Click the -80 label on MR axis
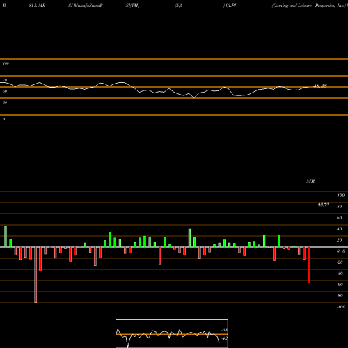This screenshot has width=348, height=348. point(340,296)
